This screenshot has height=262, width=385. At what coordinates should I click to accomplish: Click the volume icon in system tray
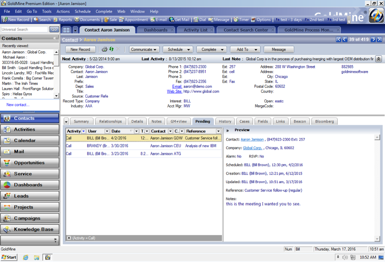coord(345,257)
